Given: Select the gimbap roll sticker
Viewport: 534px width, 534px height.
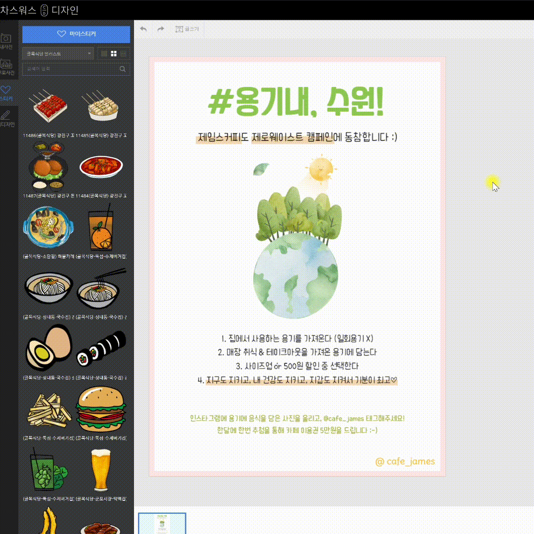Looking at the screenshot, I should point(101,349).
